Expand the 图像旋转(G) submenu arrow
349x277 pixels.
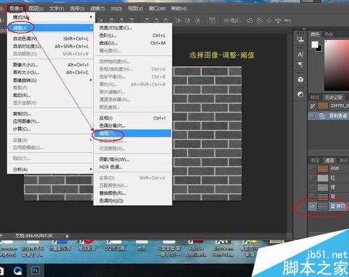91,80
